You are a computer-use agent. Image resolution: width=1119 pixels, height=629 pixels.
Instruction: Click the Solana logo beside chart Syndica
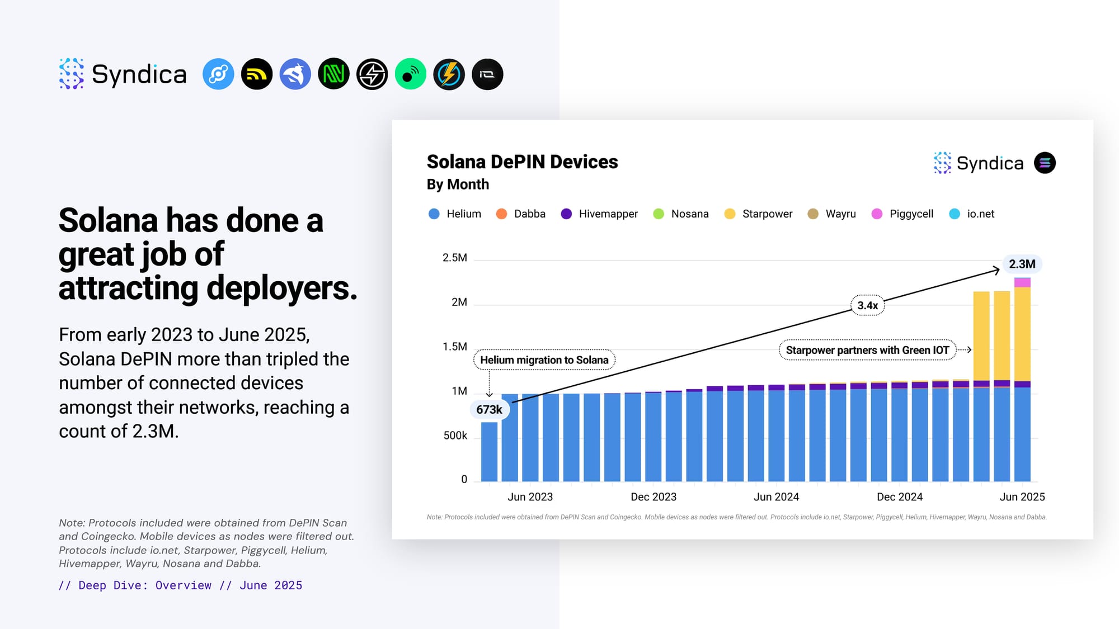[x=1045, y=163]
